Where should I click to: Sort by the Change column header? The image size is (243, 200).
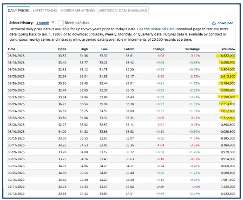point(158,49)
